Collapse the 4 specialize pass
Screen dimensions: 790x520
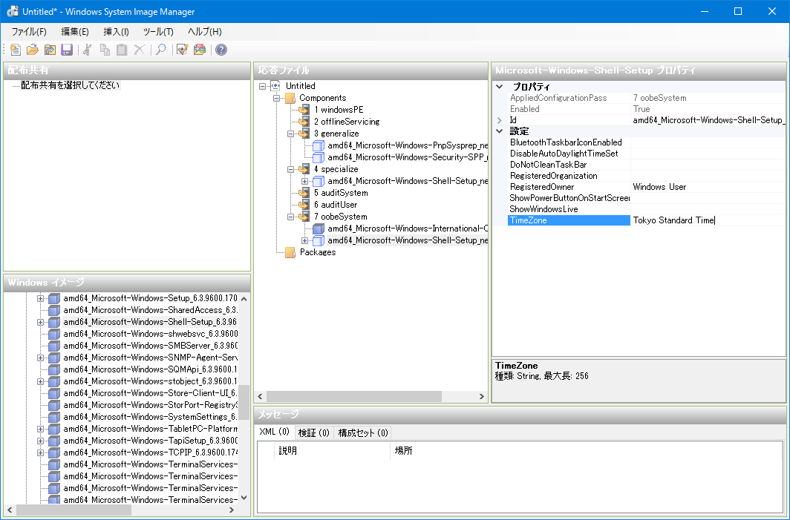291,170
